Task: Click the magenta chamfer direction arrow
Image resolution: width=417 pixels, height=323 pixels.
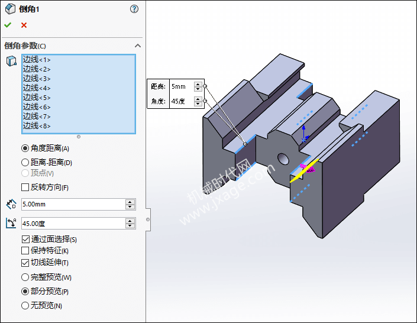Action: 308,168
